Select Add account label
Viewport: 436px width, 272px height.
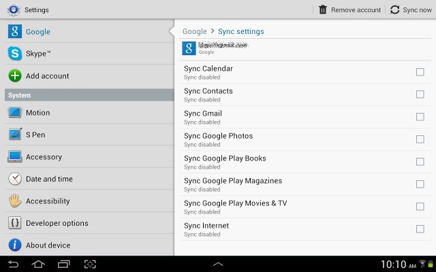pos(47,75)
